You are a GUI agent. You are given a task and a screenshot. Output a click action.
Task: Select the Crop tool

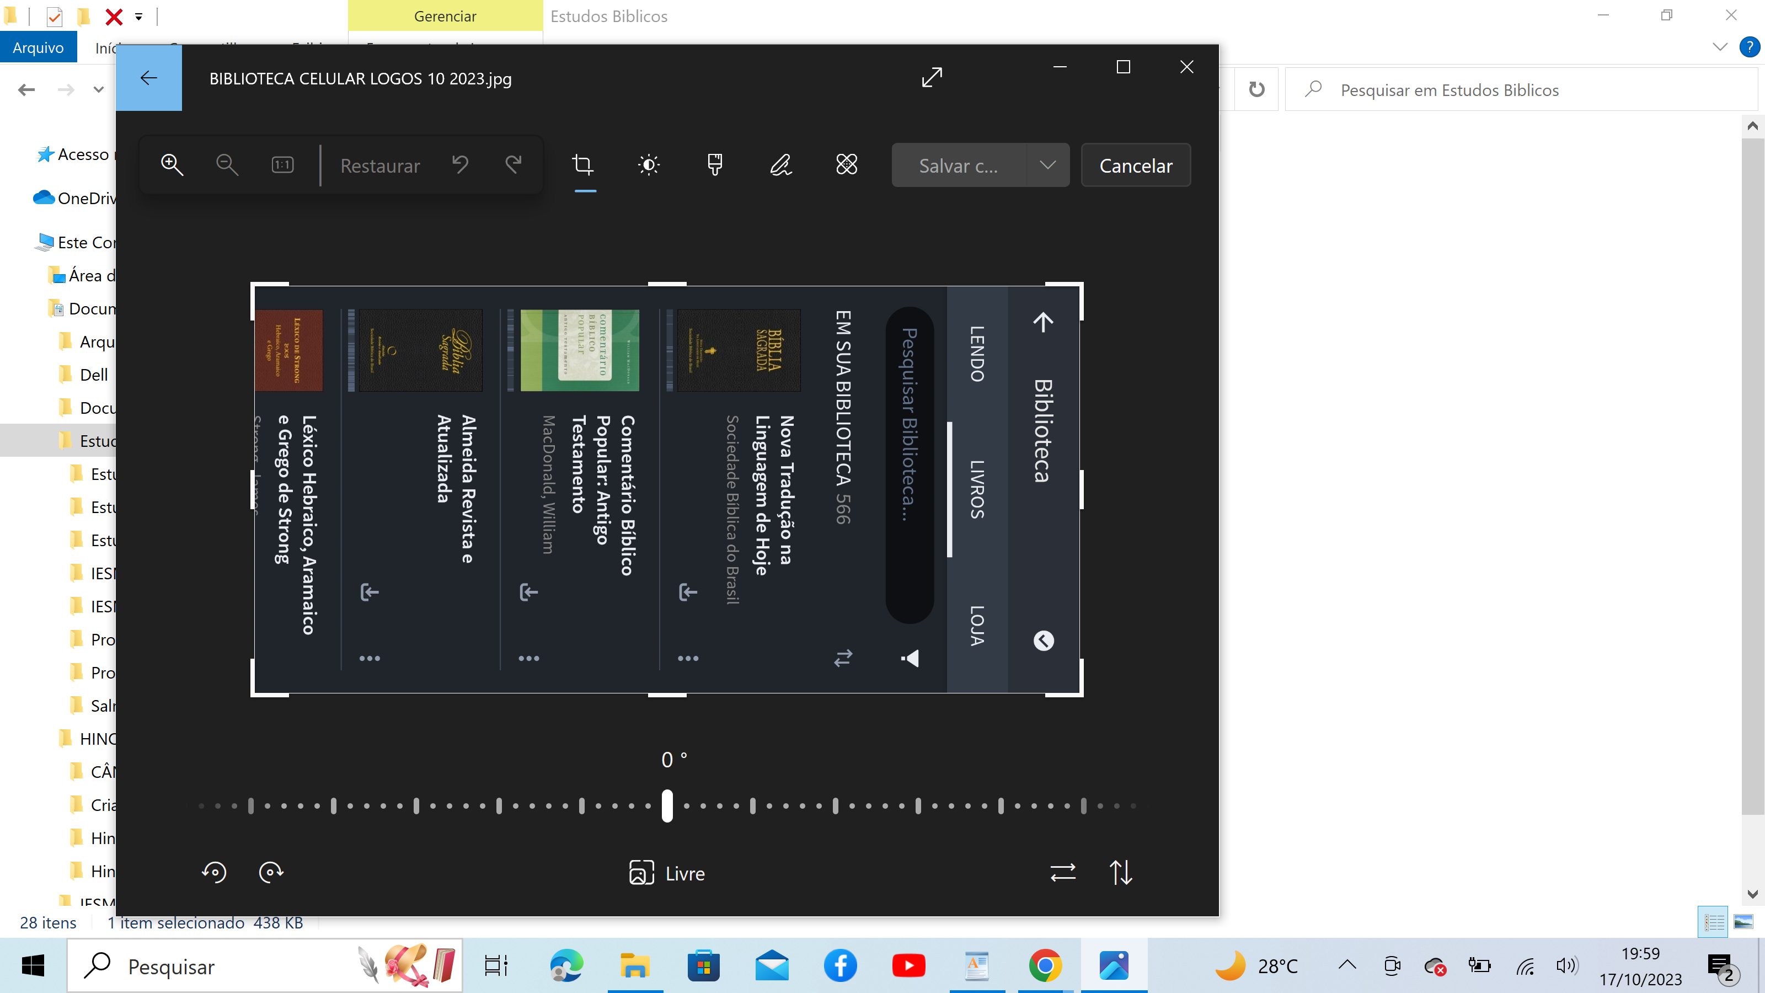(x=584, y=165)
